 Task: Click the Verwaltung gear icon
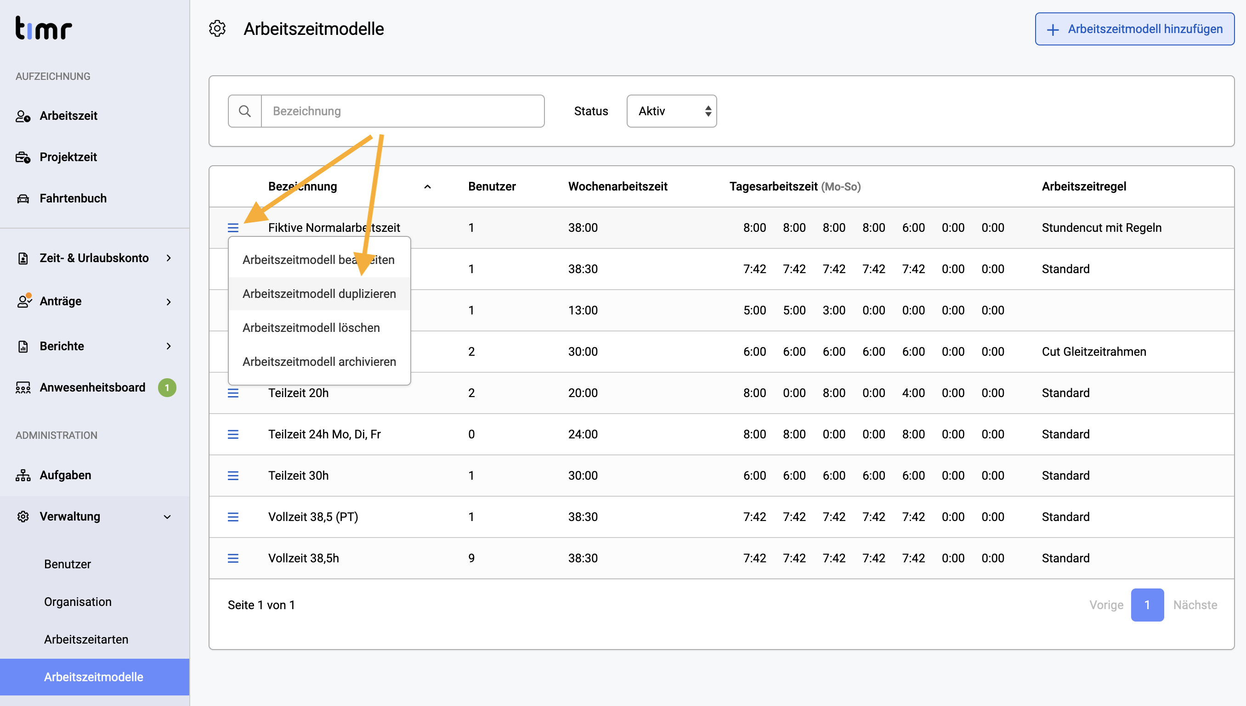23,516
